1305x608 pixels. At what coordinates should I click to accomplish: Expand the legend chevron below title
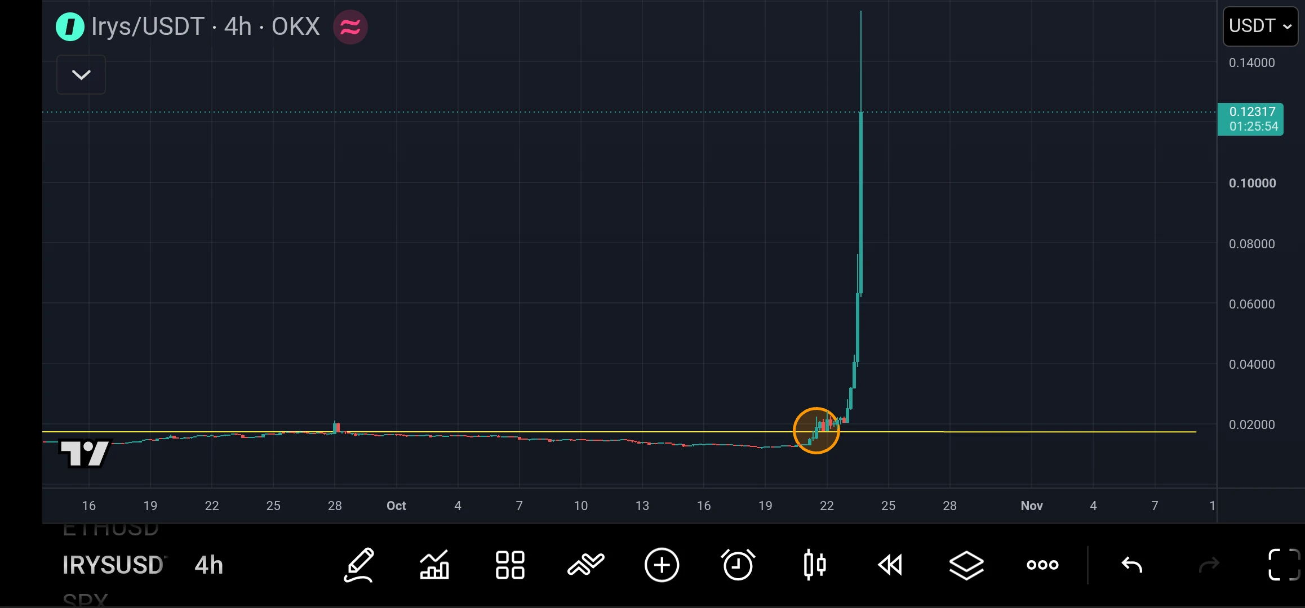[x=81, y=74]
